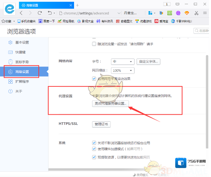Open the 百度一下 bookmark

coord(46,21)
